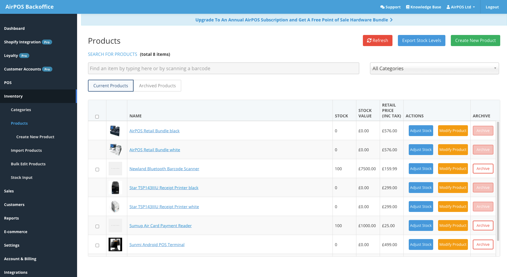Modify Product for Star Receipt Printer black
The image size is (507, 277).
453,188
